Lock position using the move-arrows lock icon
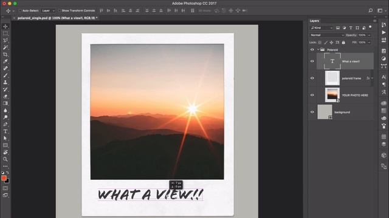Viewport: 389px width, 218px height. coord(331,42)
